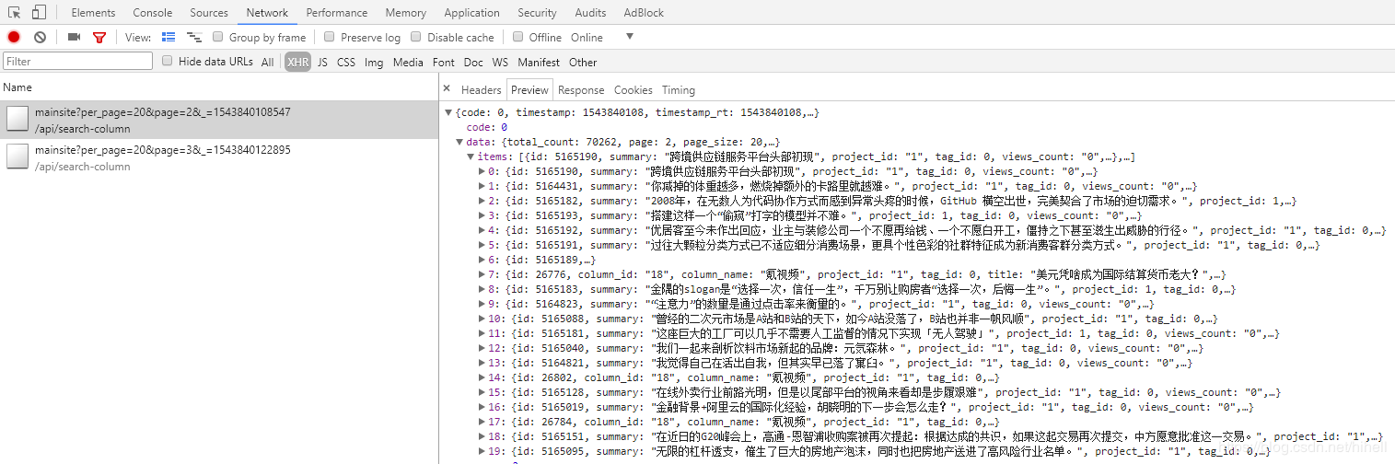The height and width of the screenshot is (464, 1395).
Task: Select the page=3 mainsite request row
Action: pos(219,157)
